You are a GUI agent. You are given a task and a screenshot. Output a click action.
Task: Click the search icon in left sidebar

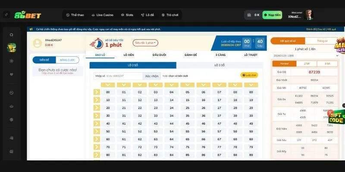(x=12, y=35)
